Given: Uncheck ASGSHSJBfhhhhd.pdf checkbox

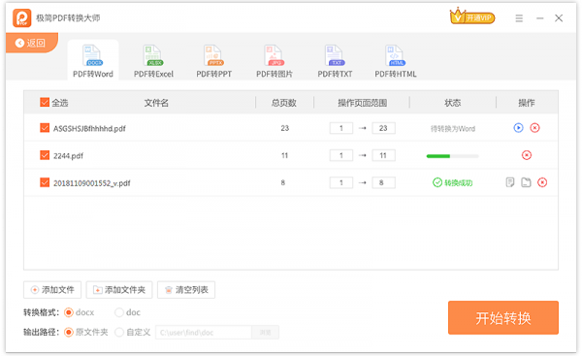Looking at the screenshot, I should tap(45, 128).
